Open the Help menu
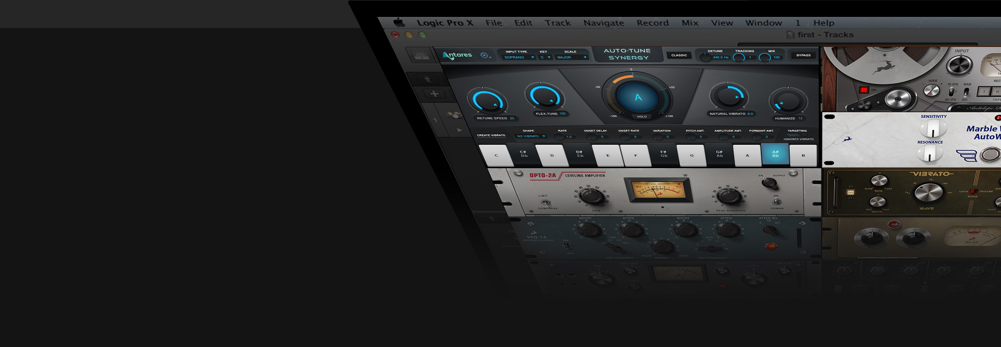The image size is (1001, 347). (x=823, y=23)
